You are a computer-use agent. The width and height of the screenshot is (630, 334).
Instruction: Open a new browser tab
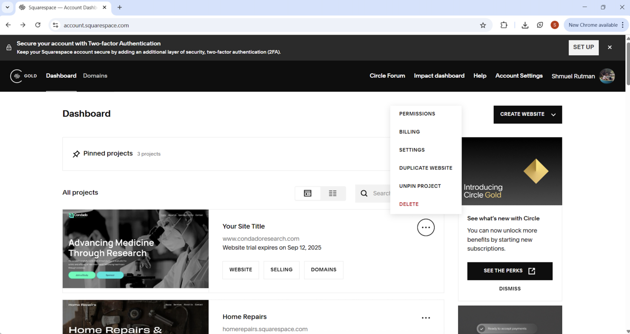click(120, 8)
